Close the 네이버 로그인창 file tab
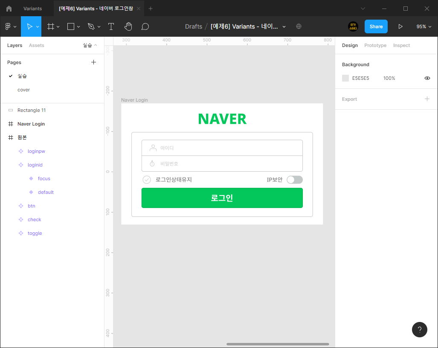 click(139, 9)
